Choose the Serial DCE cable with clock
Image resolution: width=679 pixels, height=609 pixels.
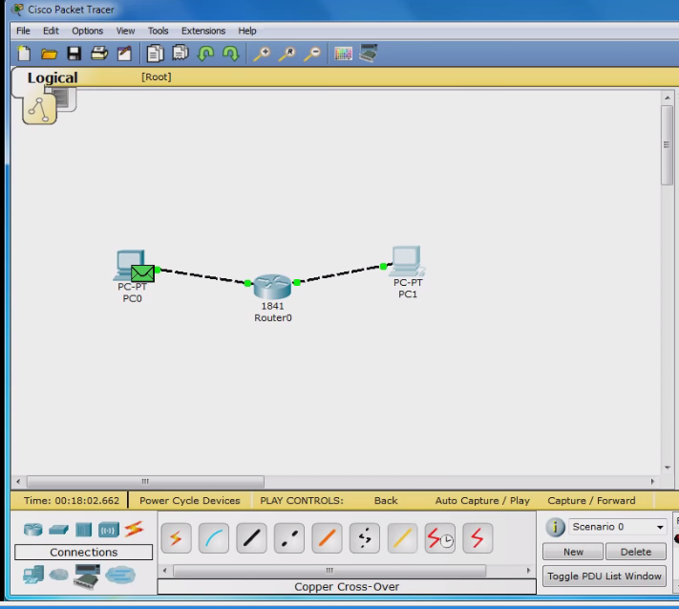click(x=440, y=538)
